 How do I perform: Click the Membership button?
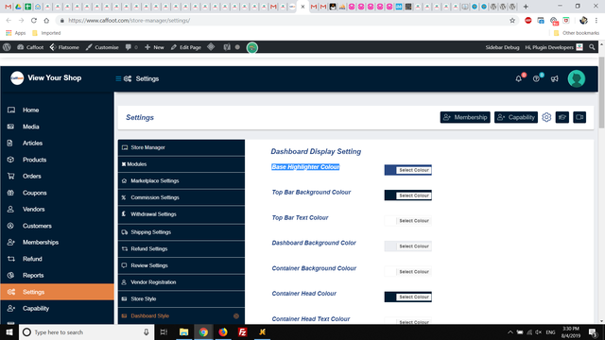pos(465,117)
